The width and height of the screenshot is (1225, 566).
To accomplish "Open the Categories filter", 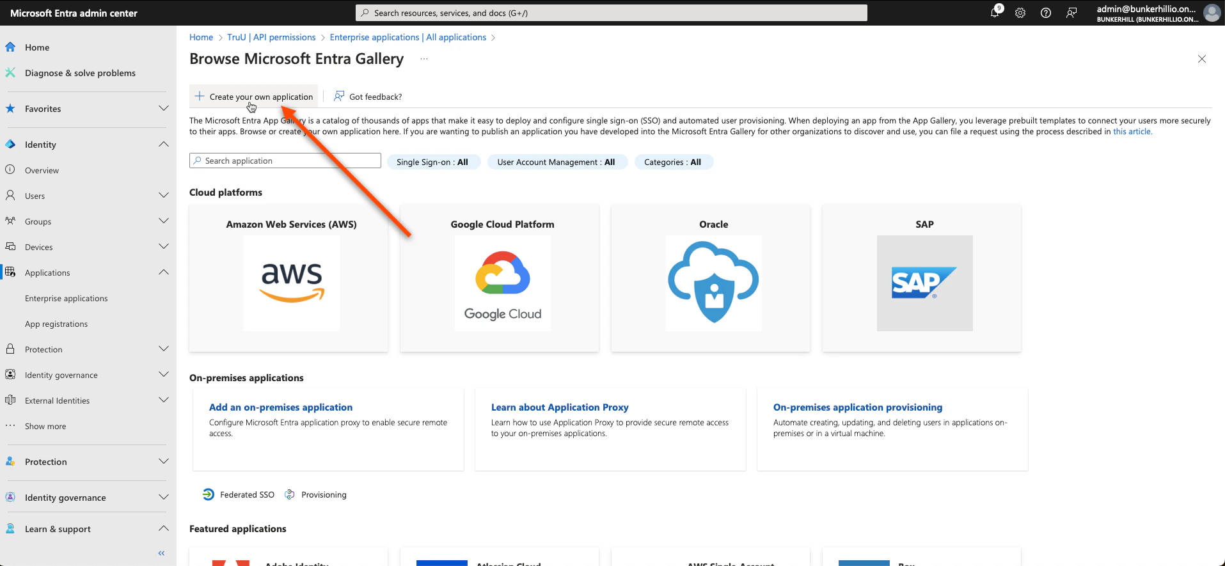I will [x=673, y=162].
